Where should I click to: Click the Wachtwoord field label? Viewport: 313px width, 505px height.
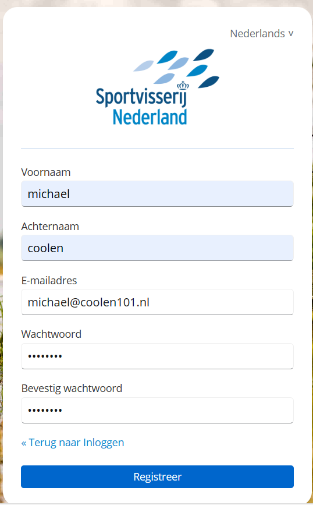pyautogui.click(x=51, y=334)
